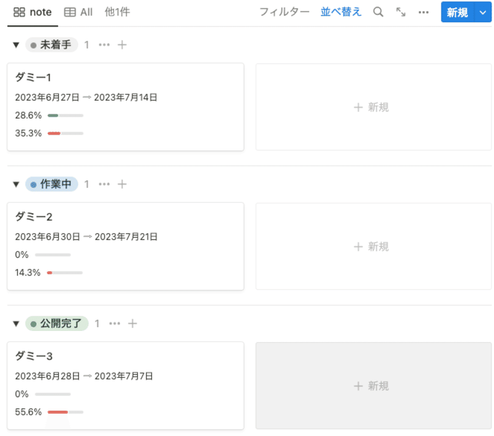
Task: Click the 作業中 status tag
Action: (52, 184)
